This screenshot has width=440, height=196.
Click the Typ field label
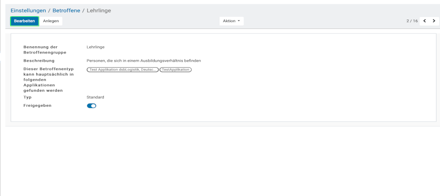point(27,97)
